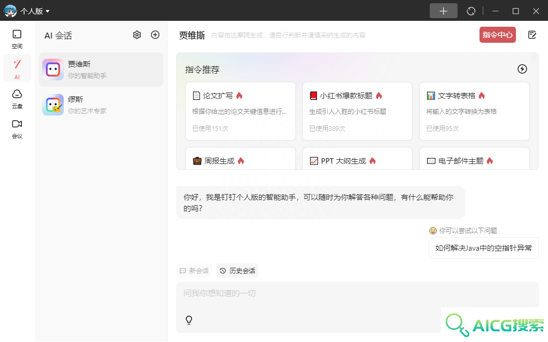The image size is (548, 342).
Task: Maximize the DingTalk window
Action: (x=515, y=11)
